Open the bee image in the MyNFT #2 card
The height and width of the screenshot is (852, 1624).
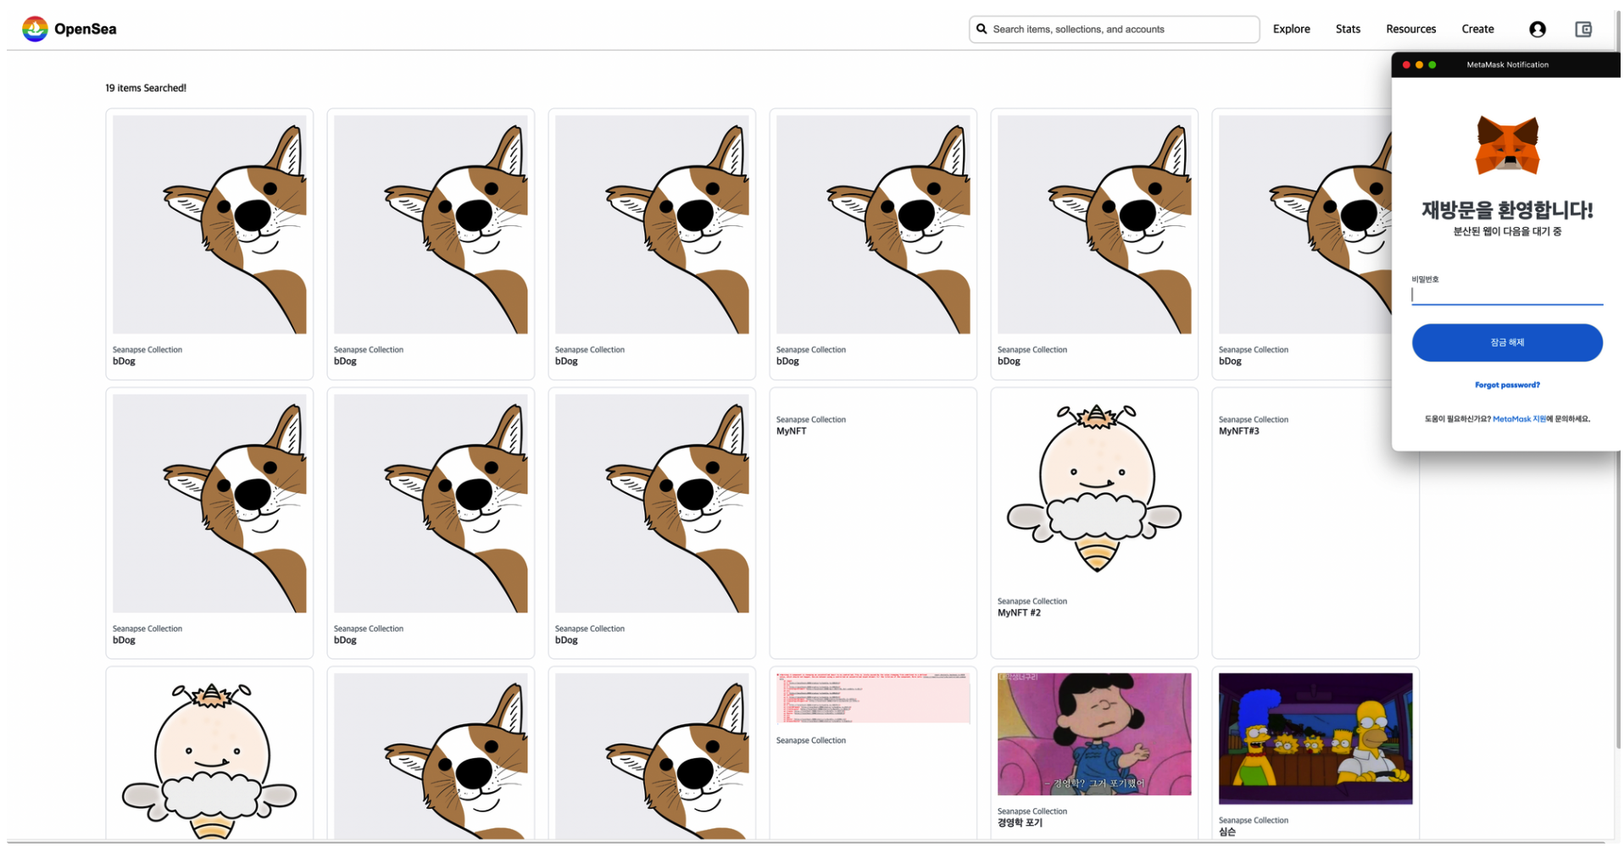pos(1093,490)
